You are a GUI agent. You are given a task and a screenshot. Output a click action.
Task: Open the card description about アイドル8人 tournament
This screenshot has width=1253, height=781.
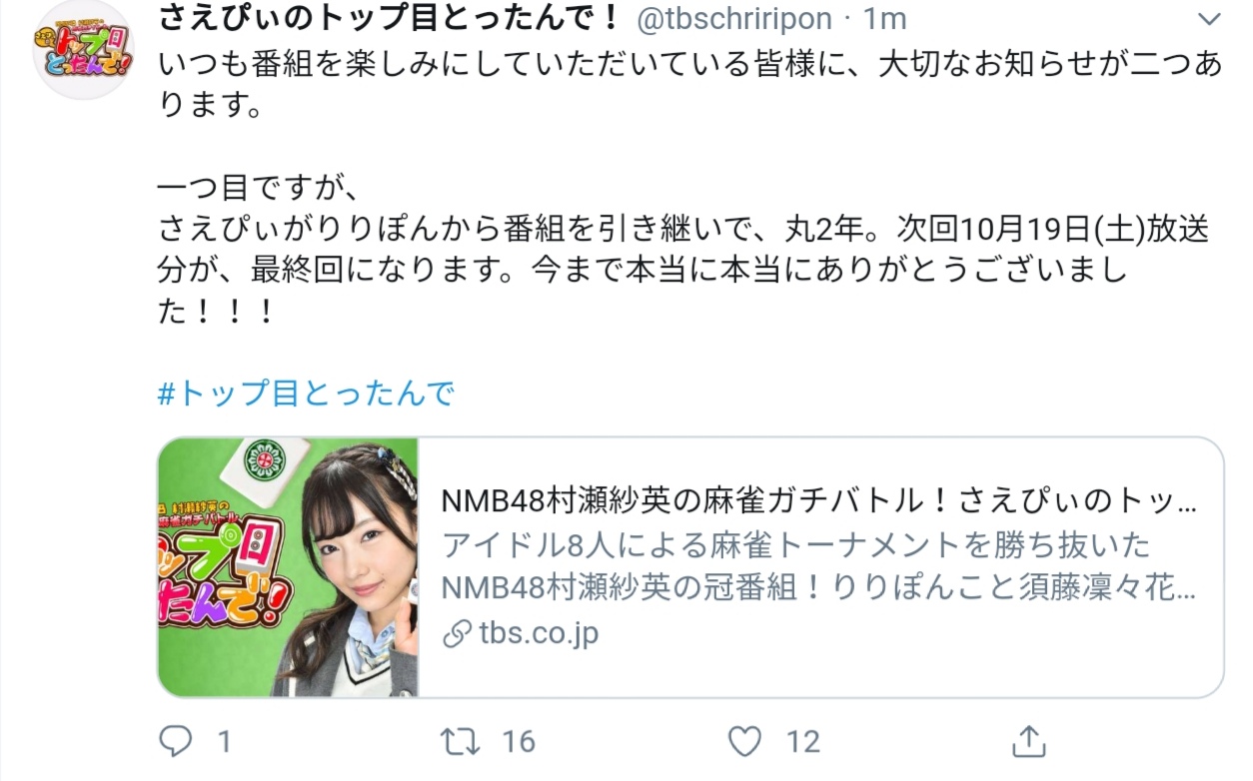[x=818, y=566]
